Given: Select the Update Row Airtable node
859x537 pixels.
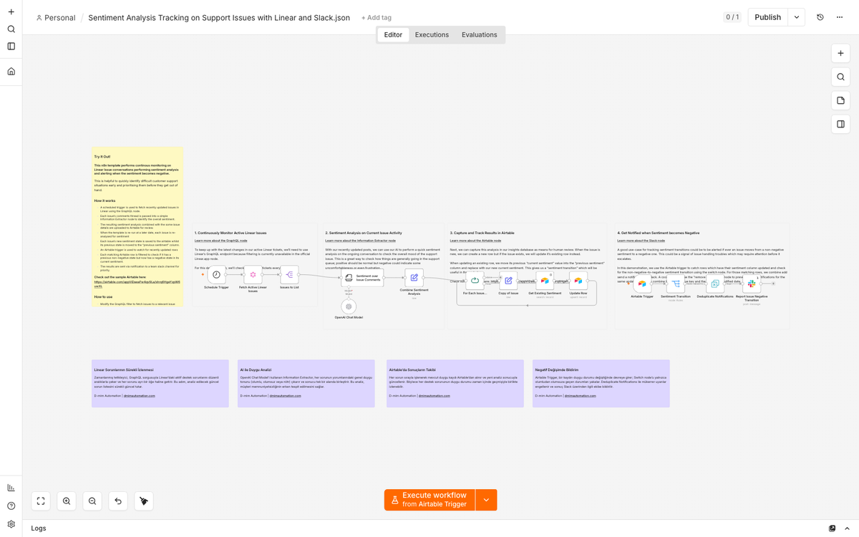Looking at the screenshot, I should [x=578, y=281].
